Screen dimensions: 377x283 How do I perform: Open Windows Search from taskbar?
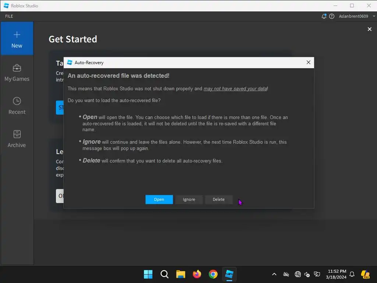(165, 274)
